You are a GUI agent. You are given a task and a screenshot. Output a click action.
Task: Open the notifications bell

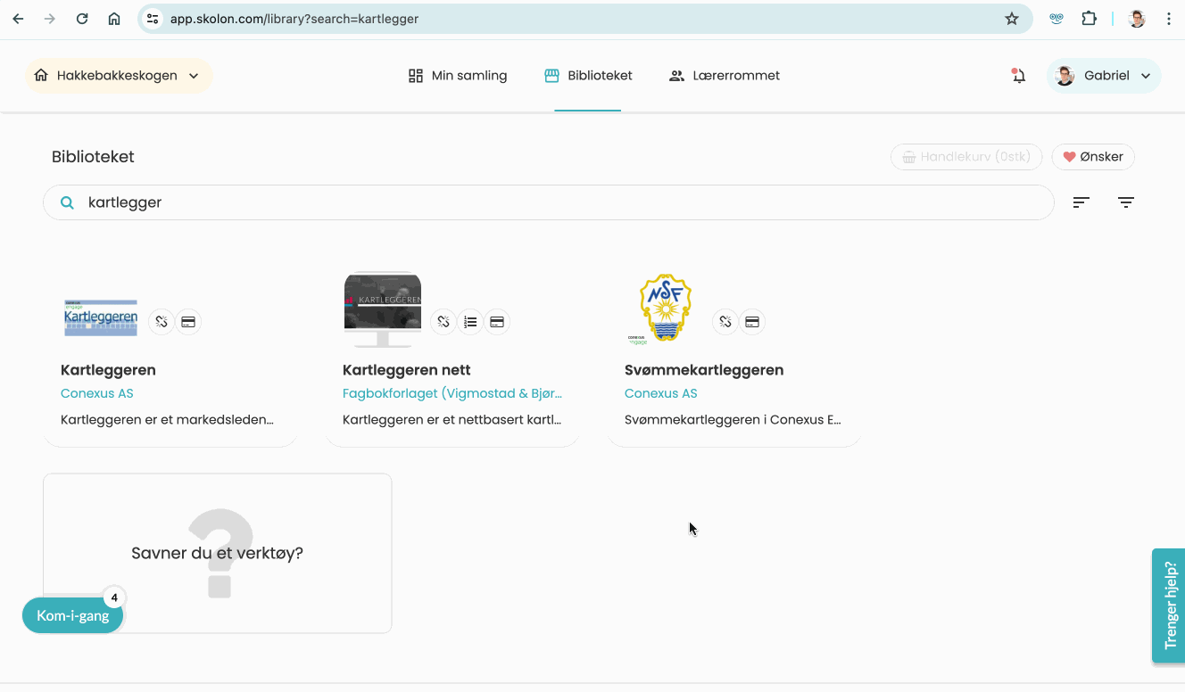point(1018,76)
